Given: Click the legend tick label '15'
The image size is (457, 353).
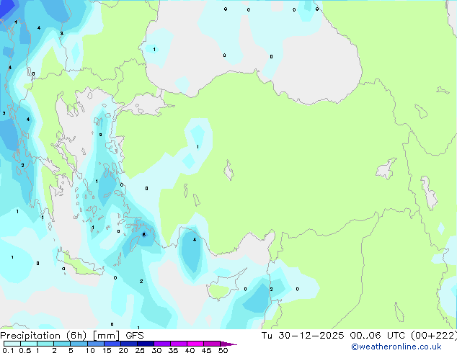Looking at the screenshot, I should click(x=107, y=350).
